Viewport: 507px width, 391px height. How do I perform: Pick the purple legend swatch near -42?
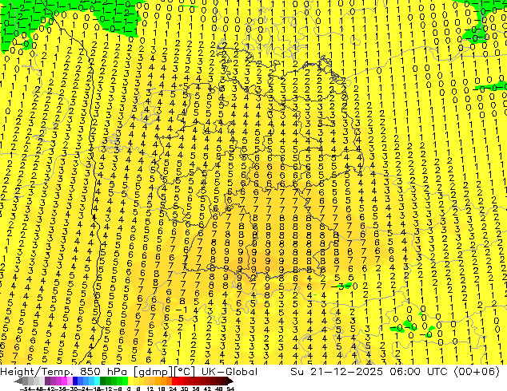click(47, 381)
